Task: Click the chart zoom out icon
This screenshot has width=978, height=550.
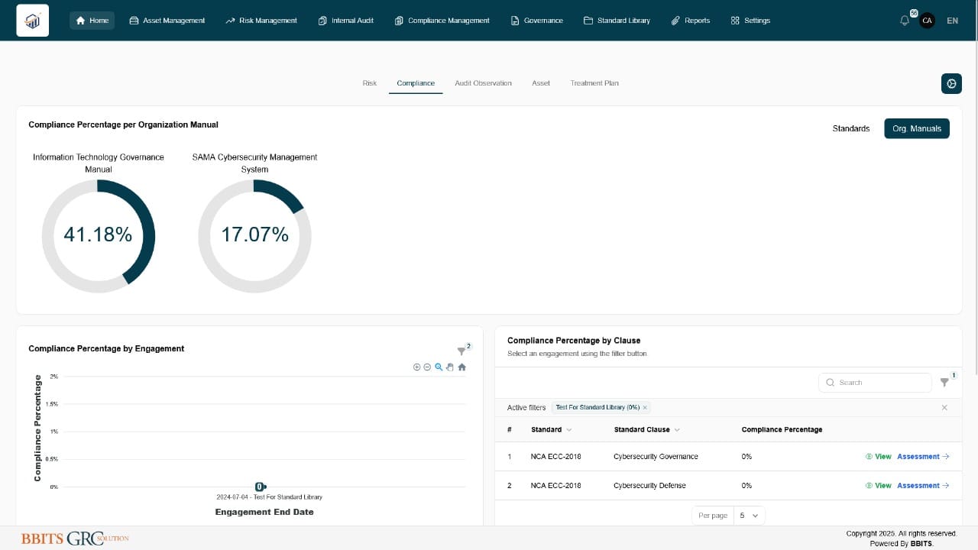Action: (x=427, y=367)
